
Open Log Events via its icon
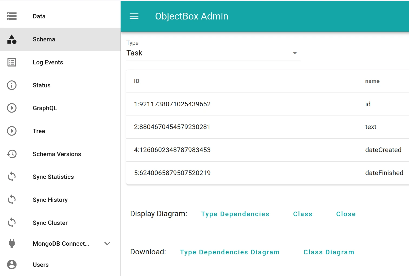tap(11, 62)
